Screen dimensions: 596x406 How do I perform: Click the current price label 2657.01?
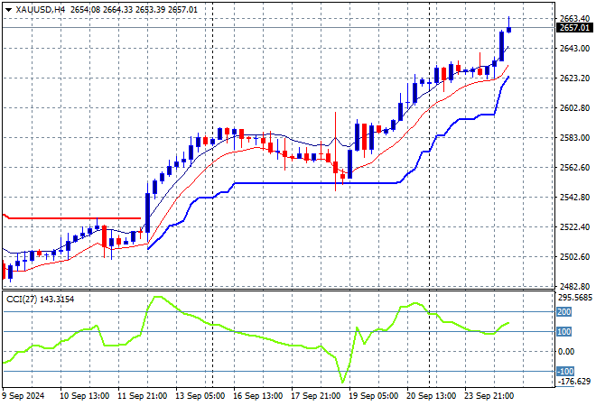(574, 28)
